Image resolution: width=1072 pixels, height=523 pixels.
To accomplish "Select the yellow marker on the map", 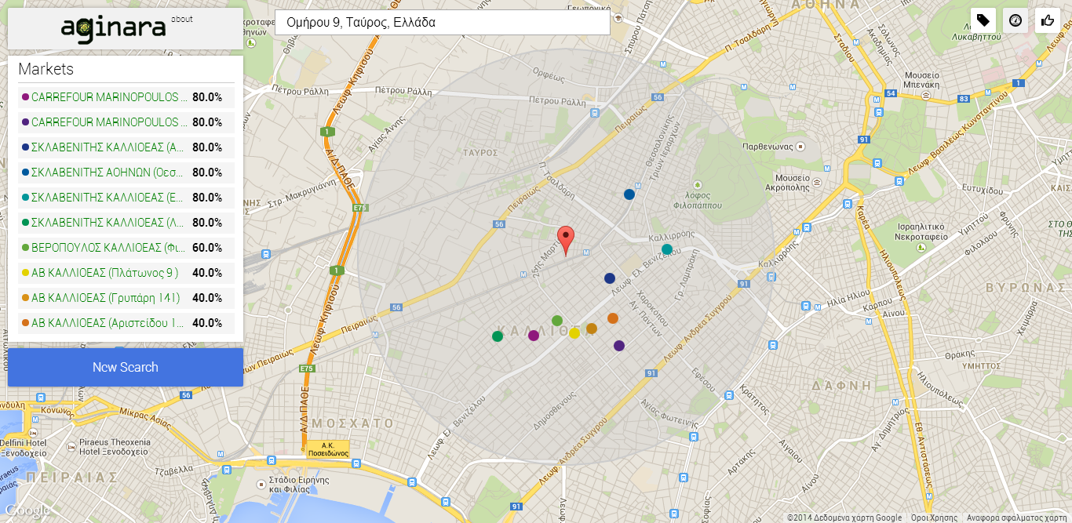I will [574, 333].
